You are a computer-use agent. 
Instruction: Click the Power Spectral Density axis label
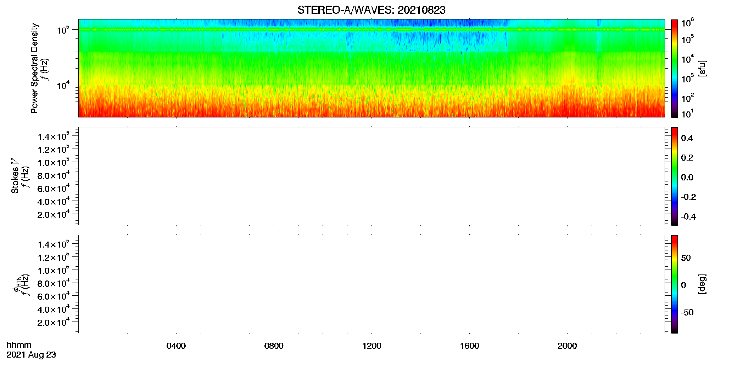[34, 68]
